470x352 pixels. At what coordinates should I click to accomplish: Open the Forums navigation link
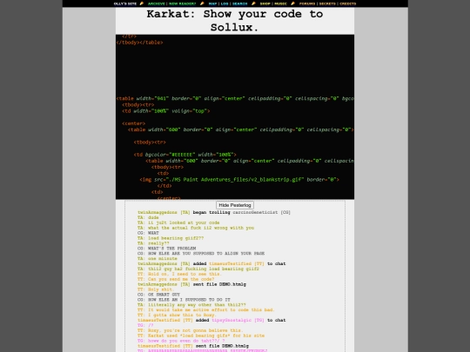point(307,3)
